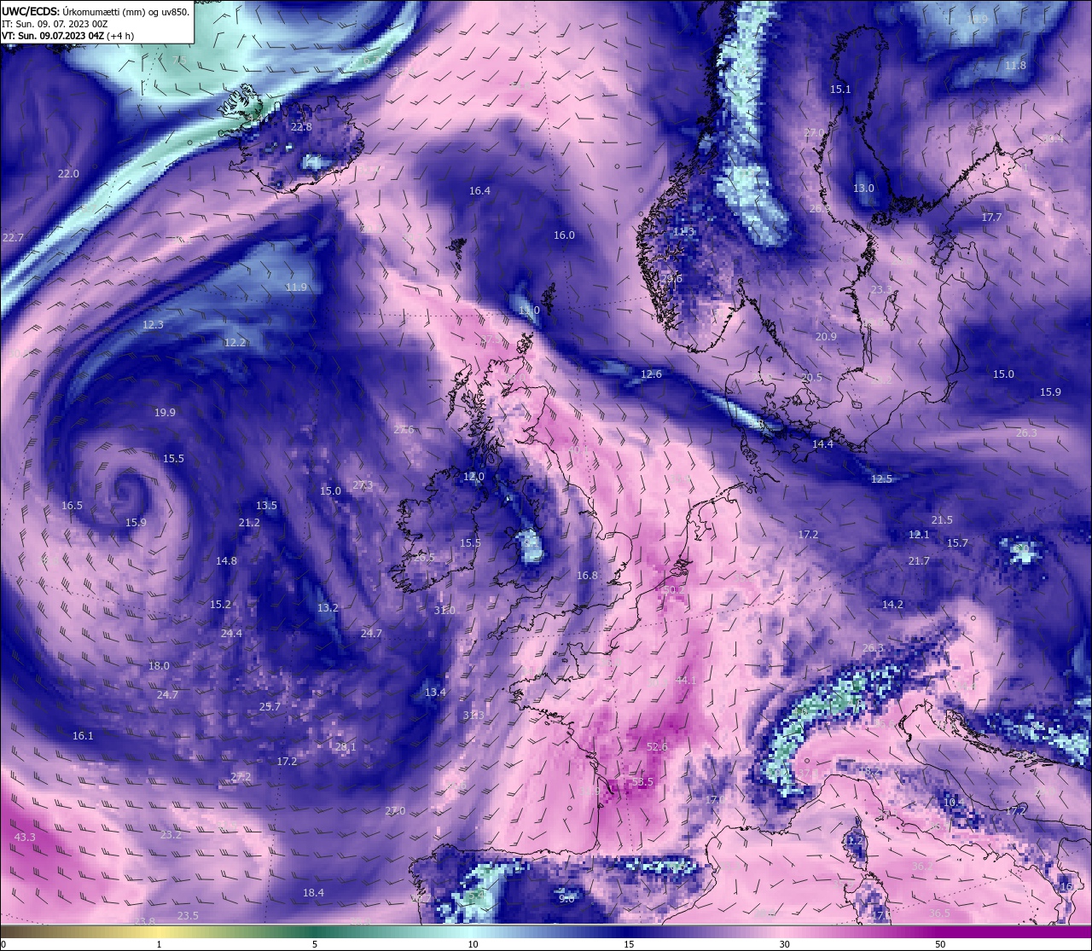Click the '5' tick label on the color scale
Image resolution: width=1092 pixels, height=951 pixels.
point(315,944)
